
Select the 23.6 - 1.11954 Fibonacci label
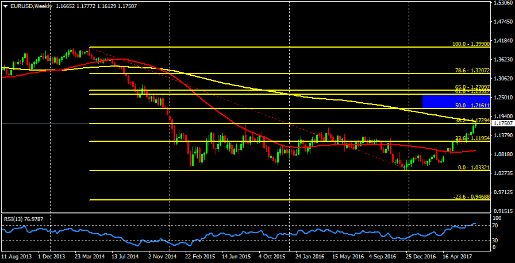[x=471, y=138]
